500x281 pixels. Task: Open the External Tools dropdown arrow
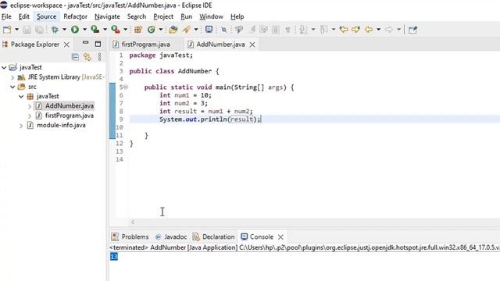(x=125, y=30)
